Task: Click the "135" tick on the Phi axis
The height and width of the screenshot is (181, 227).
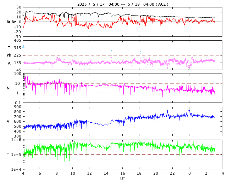Action: tap(17, 63)
